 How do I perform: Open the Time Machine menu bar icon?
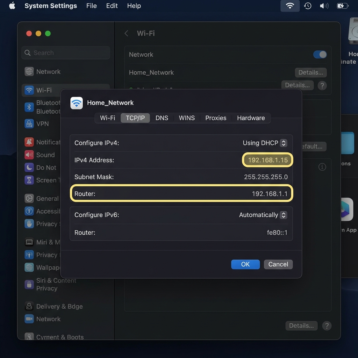coord(308,6)
